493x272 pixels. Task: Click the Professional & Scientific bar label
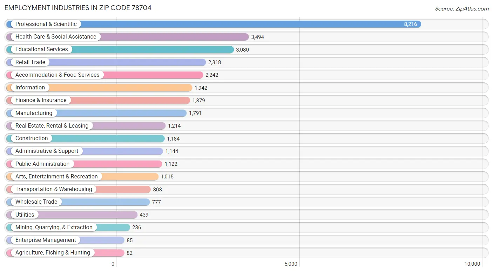[46, 24]
